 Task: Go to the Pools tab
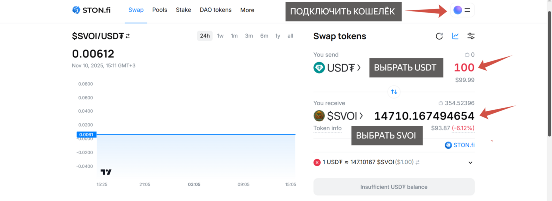[160, 10]
